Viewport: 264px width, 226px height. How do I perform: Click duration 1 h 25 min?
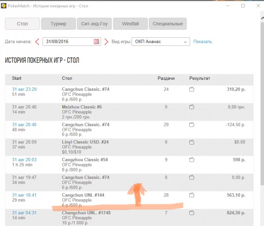click(22, 165)
